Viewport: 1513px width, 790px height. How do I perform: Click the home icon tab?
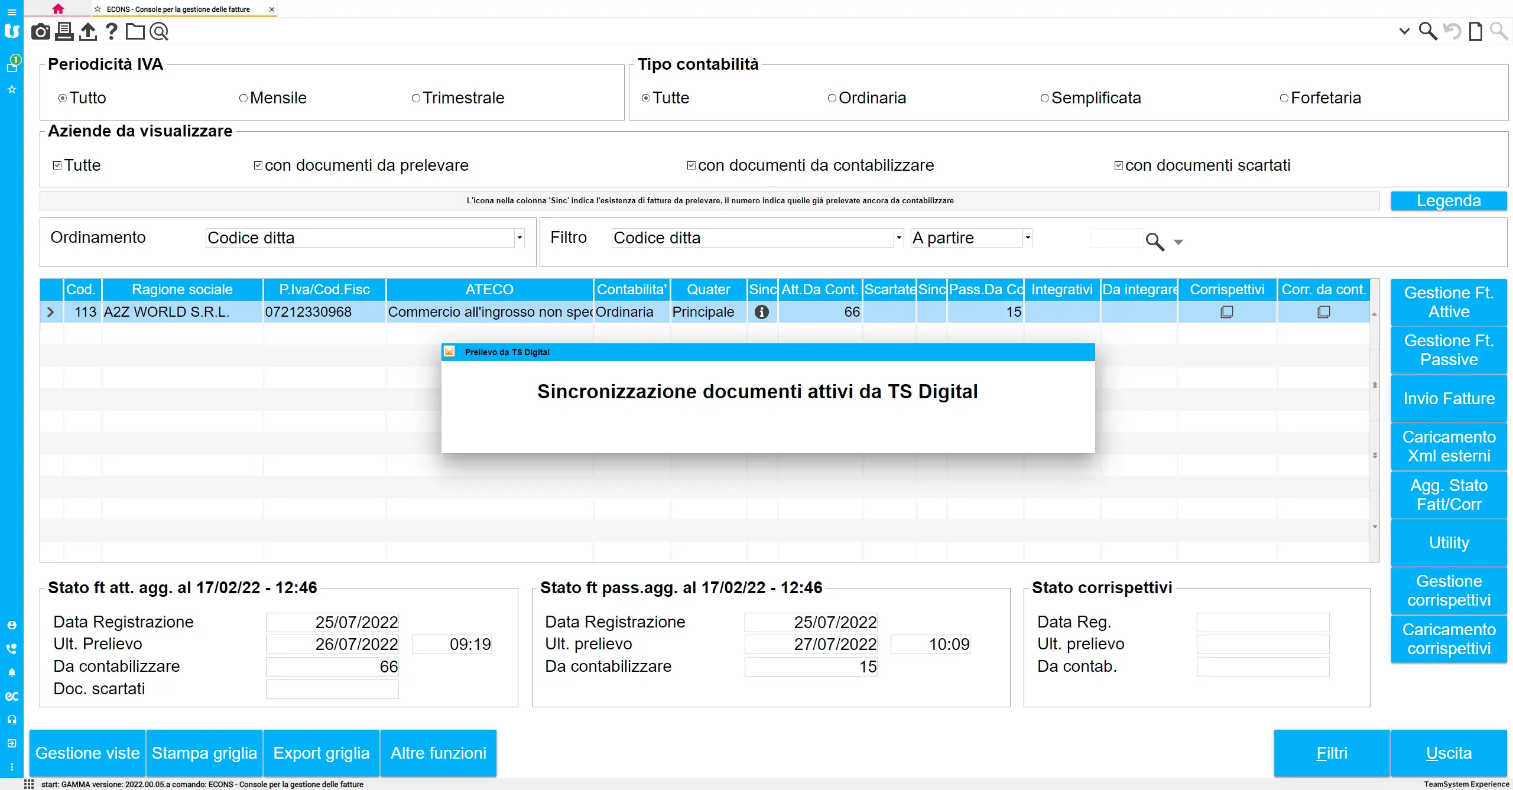pyautogui.click(x=58, y=9)
